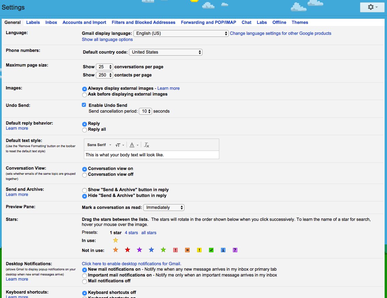The height and width of the screenshot is (298, 387).
Task: Click Learn more under Send and Archive
Action: point(17,195)
